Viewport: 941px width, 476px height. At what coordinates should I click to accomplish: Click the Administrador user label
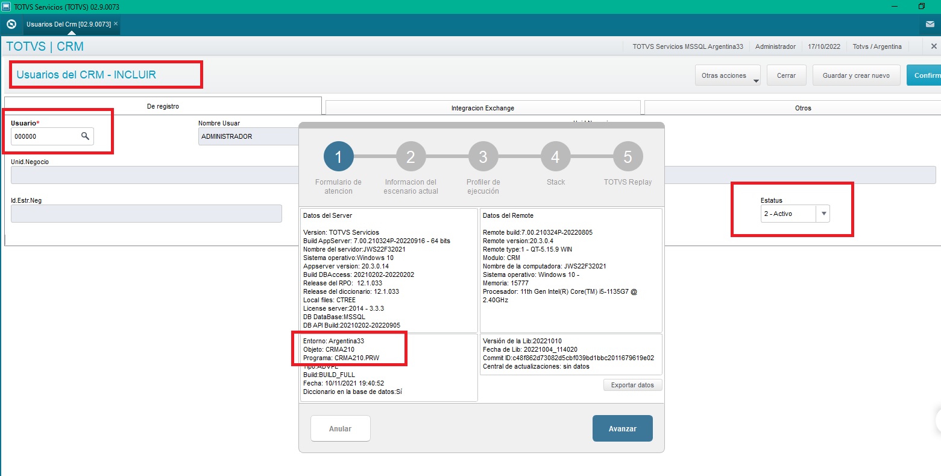(775, 46)
